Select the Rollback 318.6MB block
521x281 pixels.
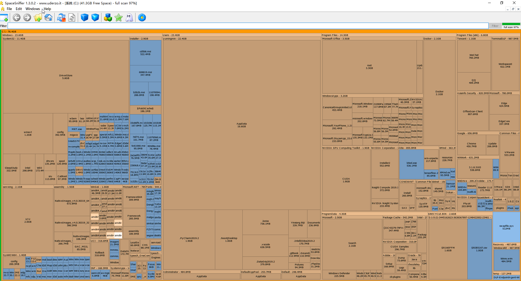click(100, 254)
